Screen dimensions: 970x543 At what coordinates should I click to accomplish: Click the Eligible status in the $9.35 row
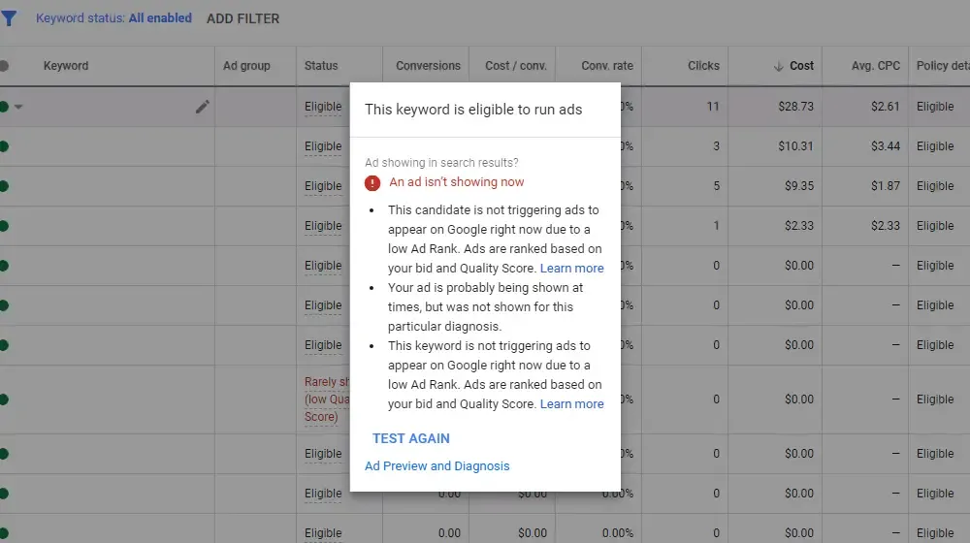click(323, 186)
